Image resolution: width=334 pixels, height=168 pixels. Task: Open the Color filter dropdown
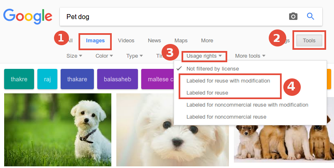[x=104, y=56]
